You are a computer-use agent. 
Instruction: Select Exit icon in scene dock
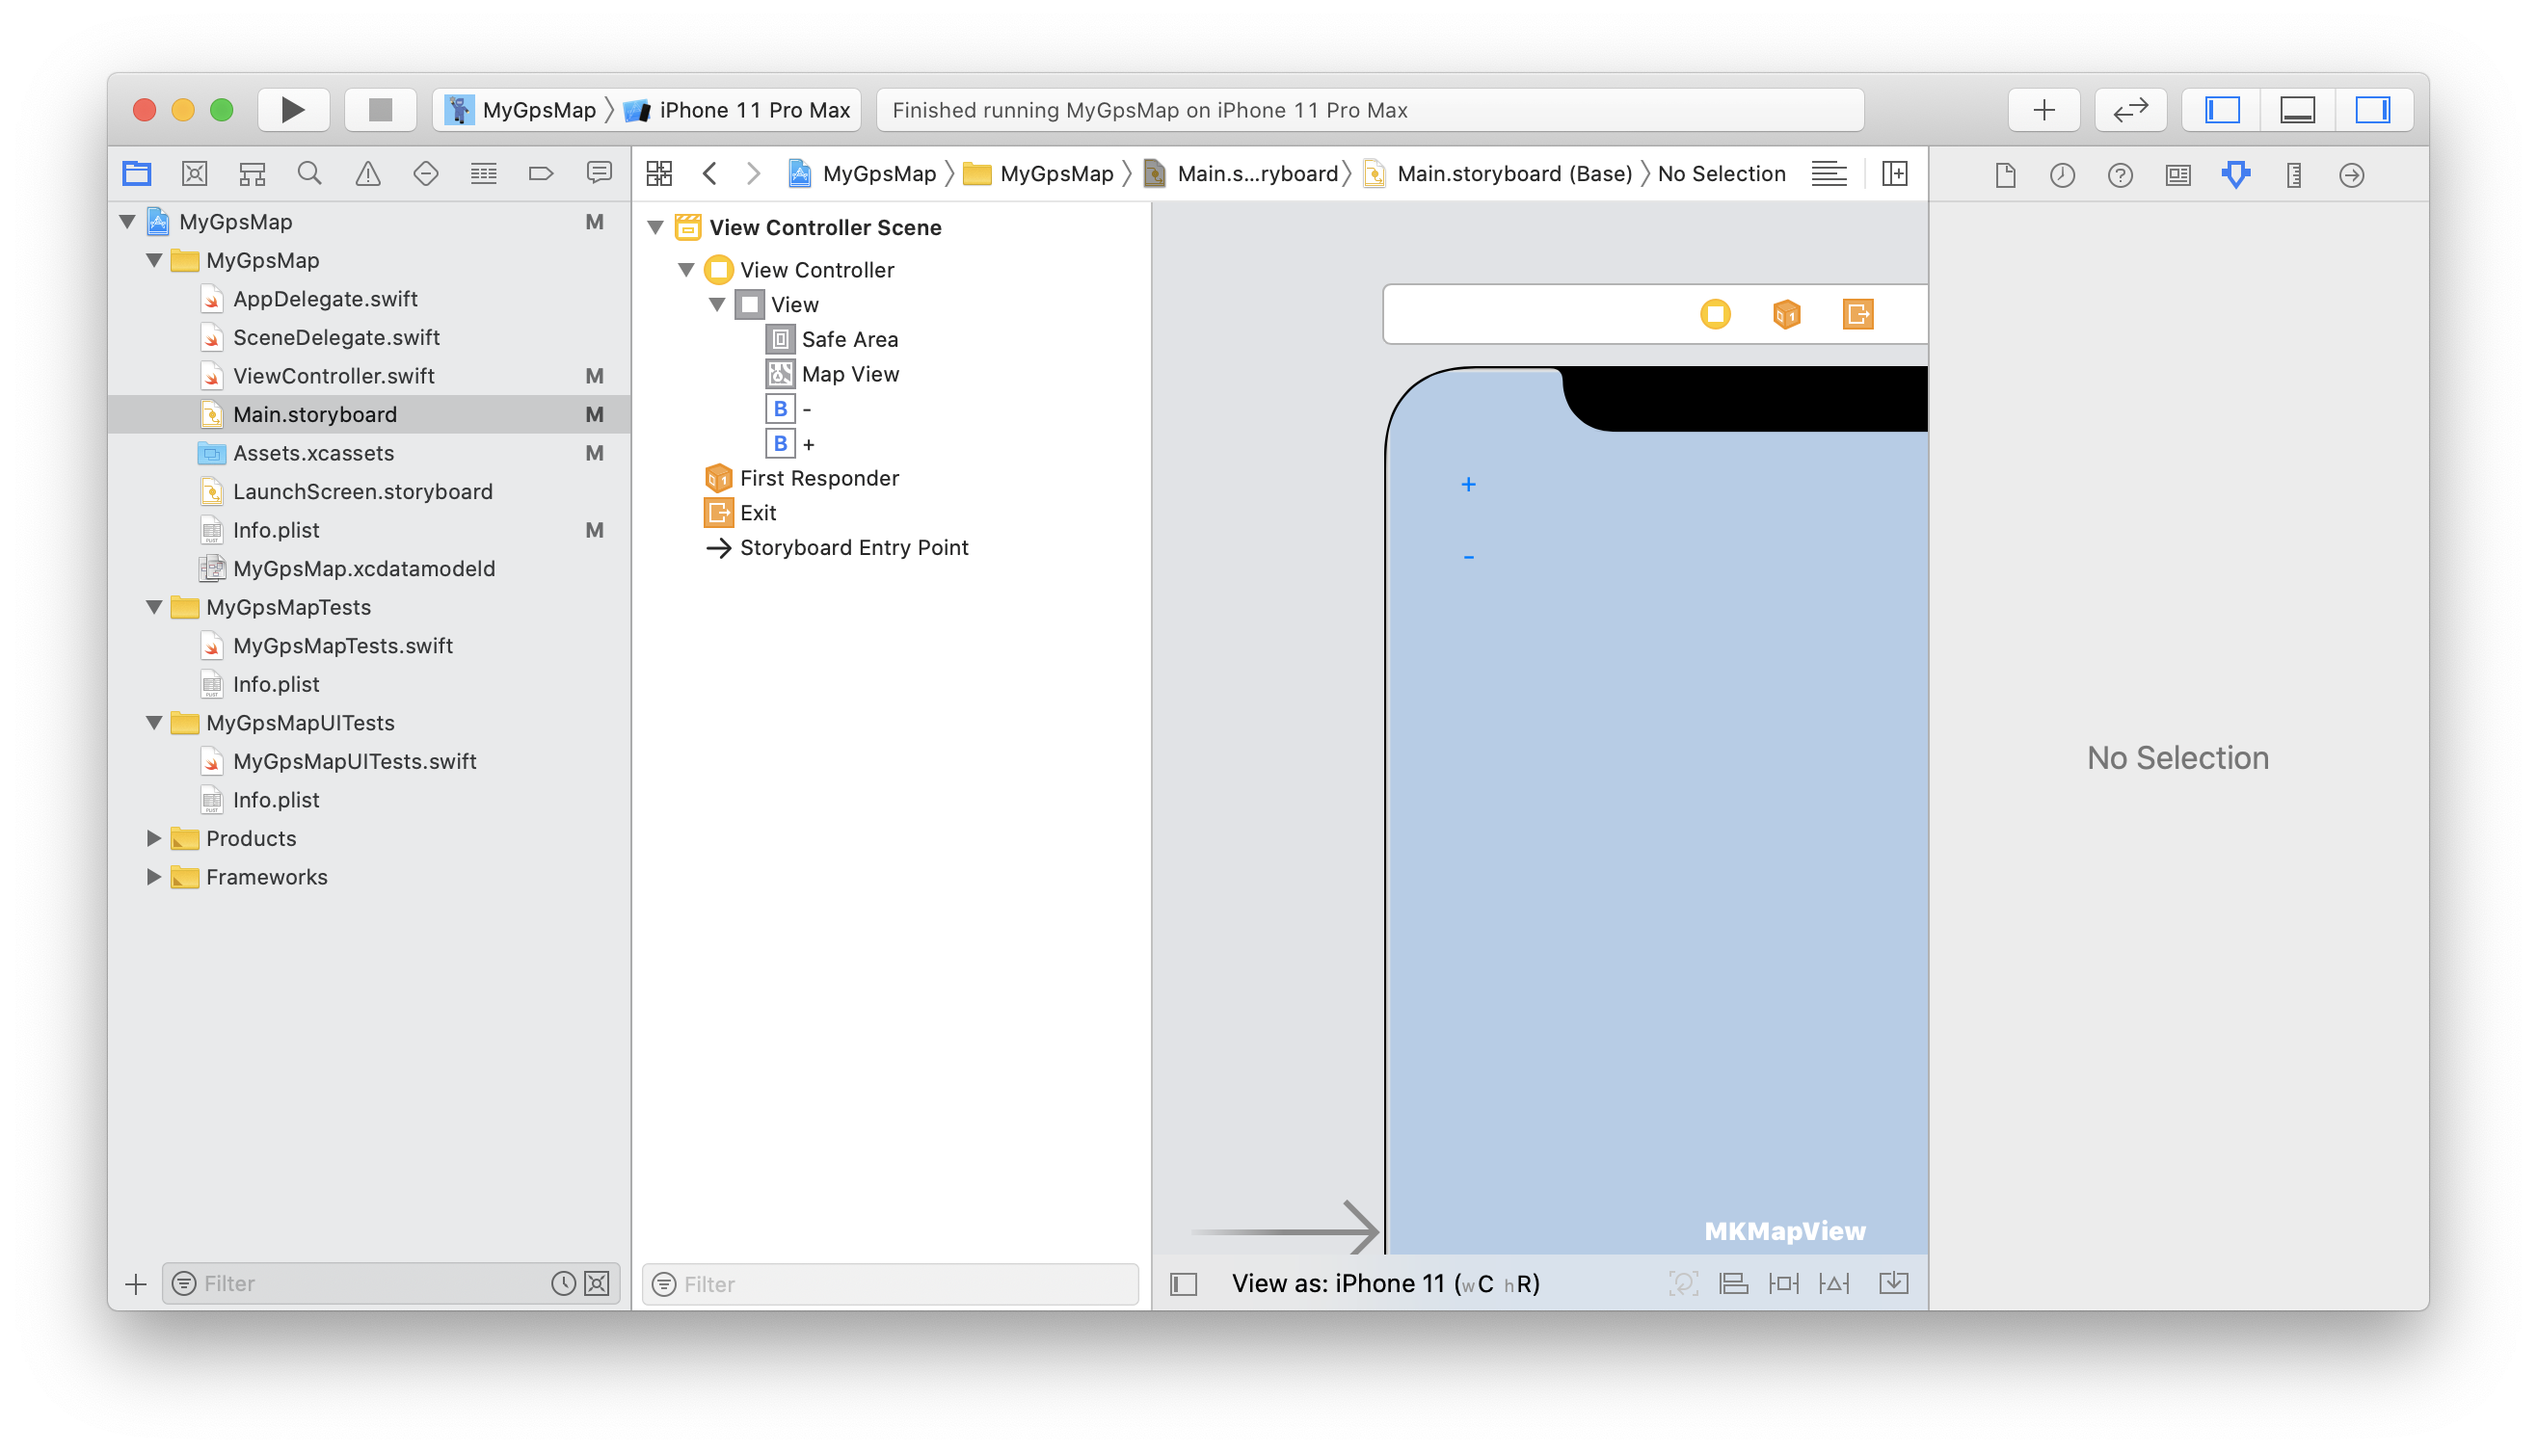pos(1857,314)
